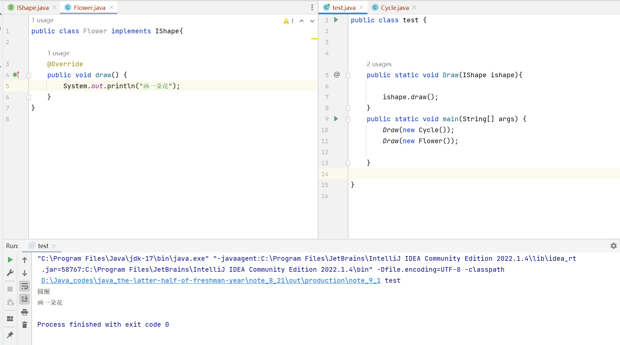Click implements gutter icon on draw method
Image resolution: width=620 pixels, height=345 pixels.
[x=16, y=75]
